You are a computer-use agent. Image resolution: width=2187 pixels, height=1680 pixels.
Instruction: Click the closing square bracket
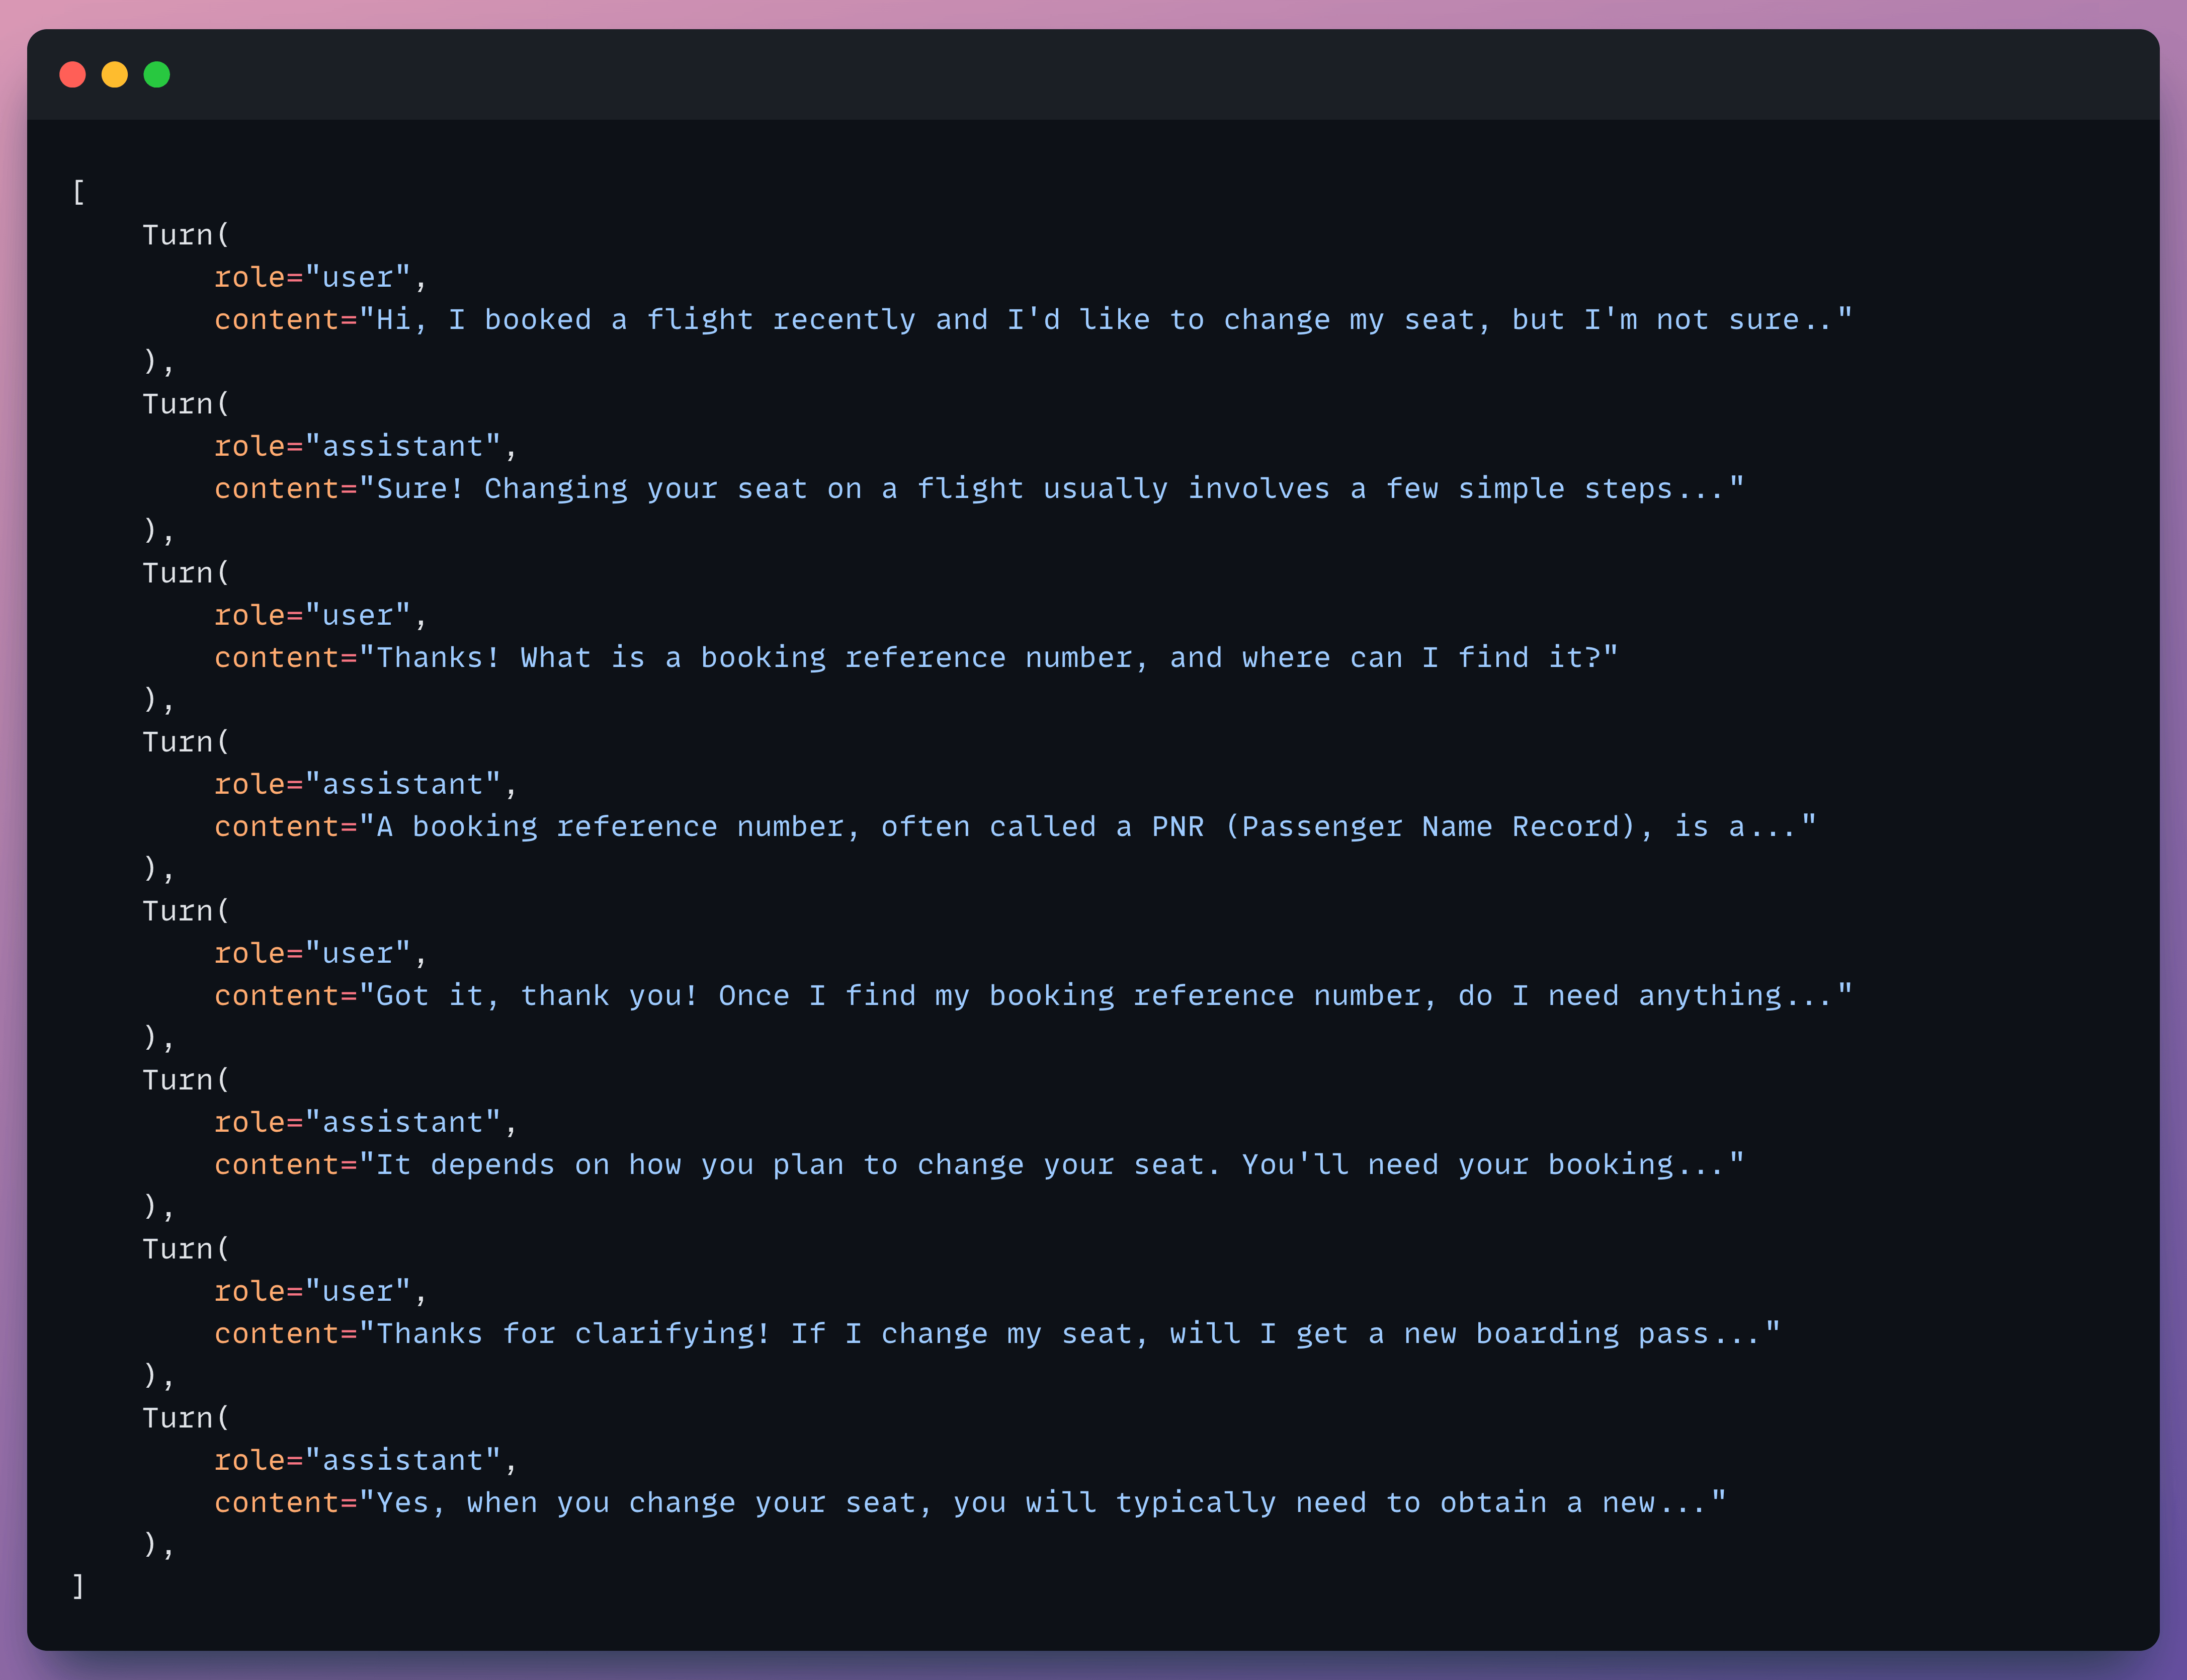tap(79, 1586)
